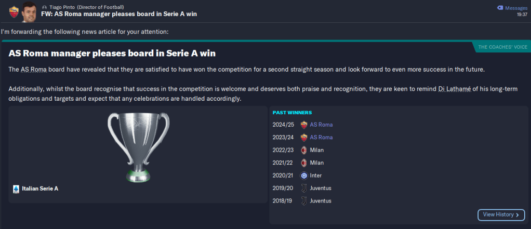Open 2023/24 AS Roma winner link
This screenshot has height=229, width=531.
[321, 138]
